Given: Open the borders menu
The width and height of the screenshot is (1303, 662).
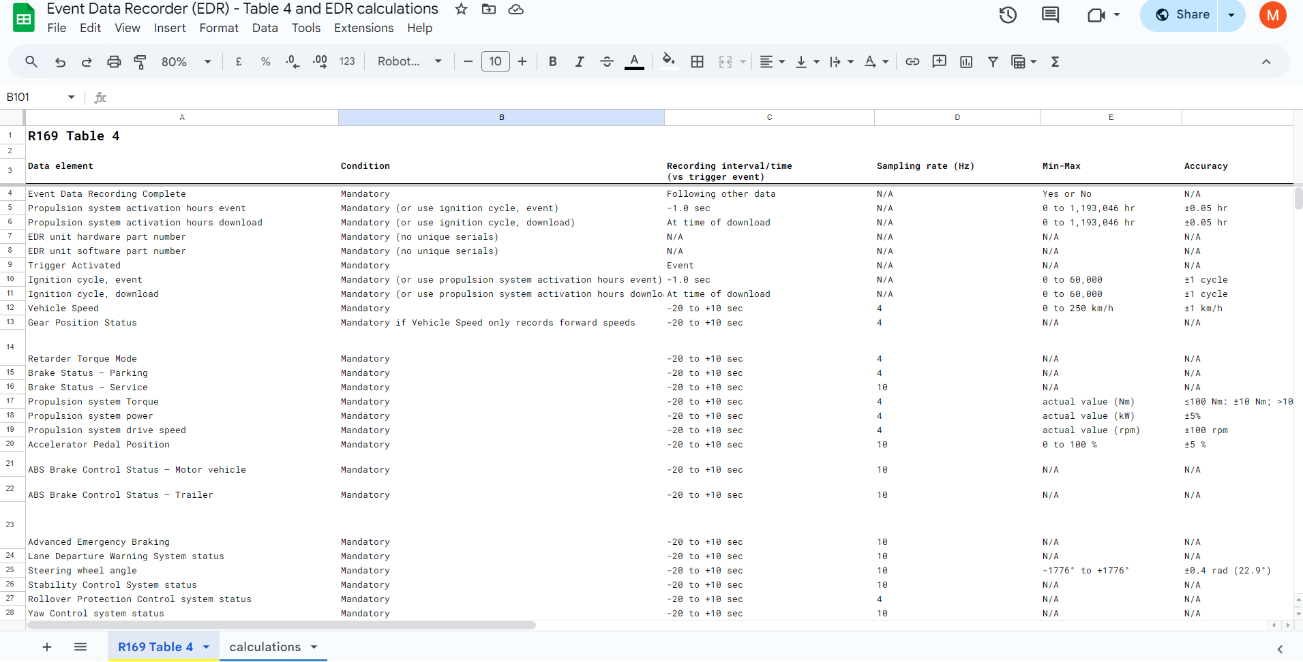Looking at the screenshot, I should click(x=697, y=61).
